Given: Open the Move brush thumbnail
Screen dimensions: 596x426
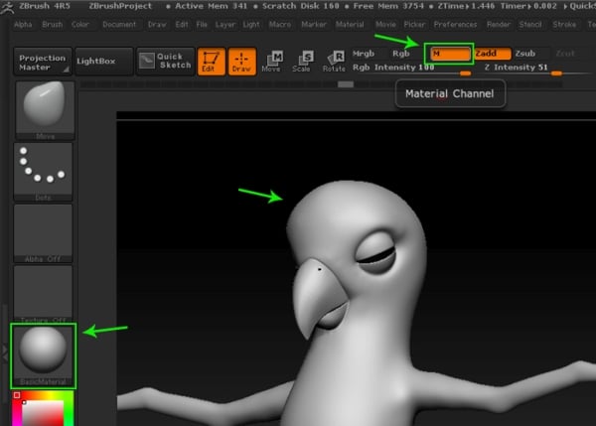Looking at the screenshot, I should 43,107.
